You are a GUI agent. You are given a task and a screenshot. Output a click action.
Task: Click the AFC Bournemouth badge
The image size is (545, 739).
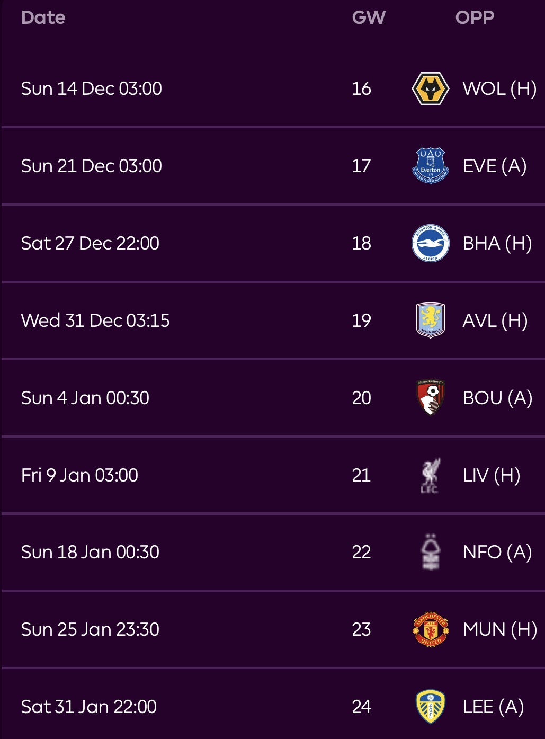[x=430, y=398]
